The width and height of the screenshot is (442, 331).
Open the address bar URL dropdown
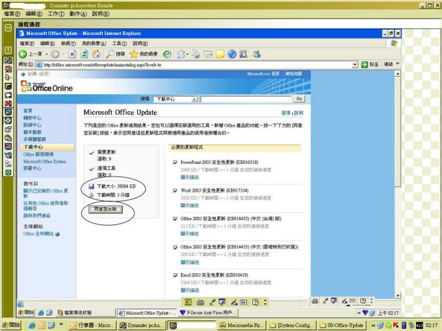coord(355,65)
